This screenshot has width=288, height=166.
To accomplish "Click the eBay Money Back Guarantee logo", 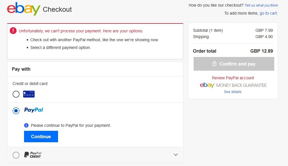I will click(x=233, y=85).
